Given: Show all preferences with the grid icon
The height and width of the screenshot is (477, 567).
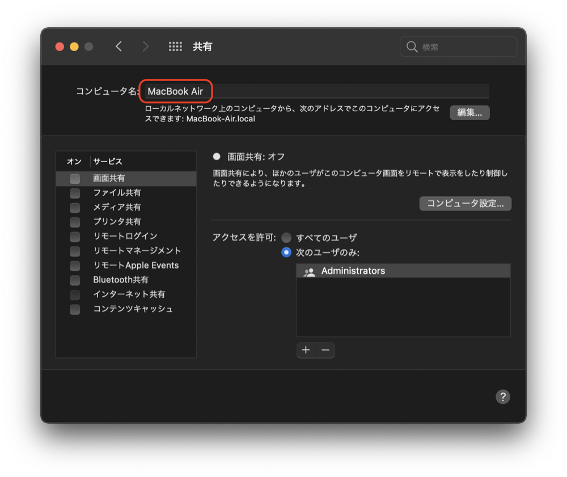Looking at the screenshot, I should tap(175, 47).
